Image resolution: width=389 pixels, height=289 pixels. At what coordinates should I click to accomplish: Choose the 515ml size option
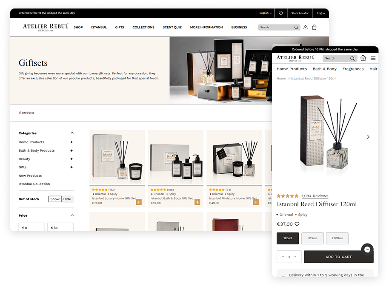[312, 238]
